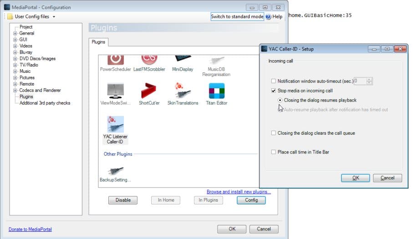Select the Titan Editor plugin icon

[216, 91]
